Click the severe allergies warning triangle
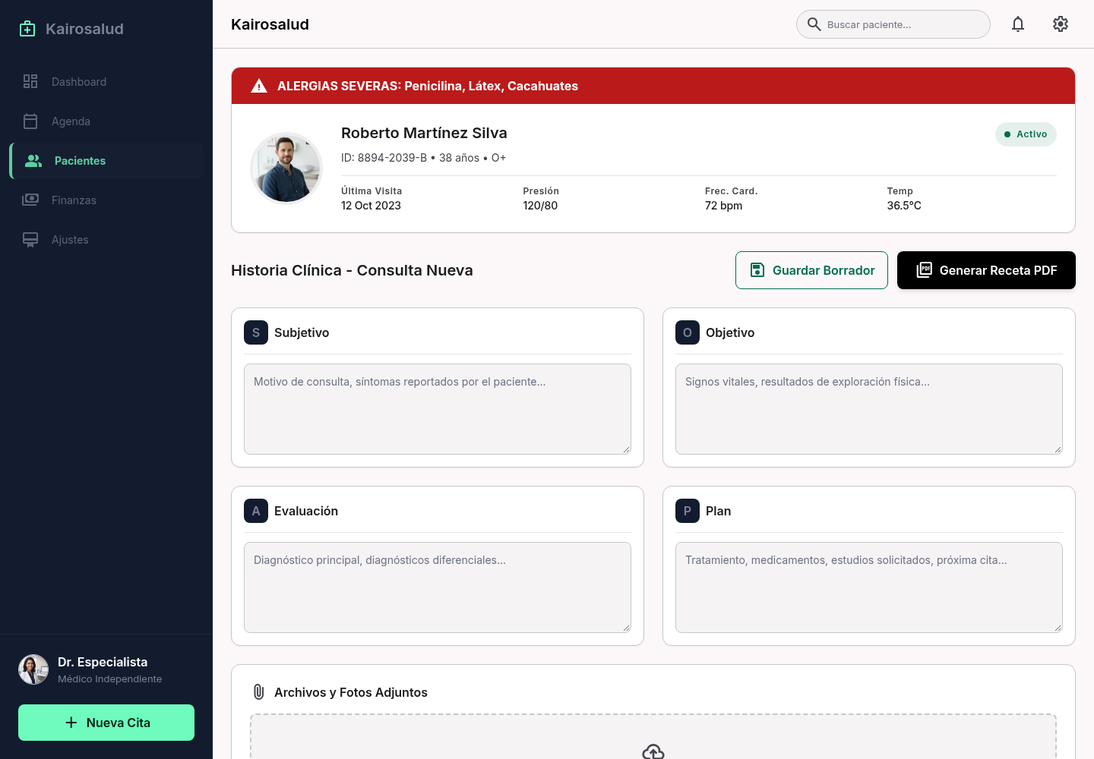 coord(259,86)
